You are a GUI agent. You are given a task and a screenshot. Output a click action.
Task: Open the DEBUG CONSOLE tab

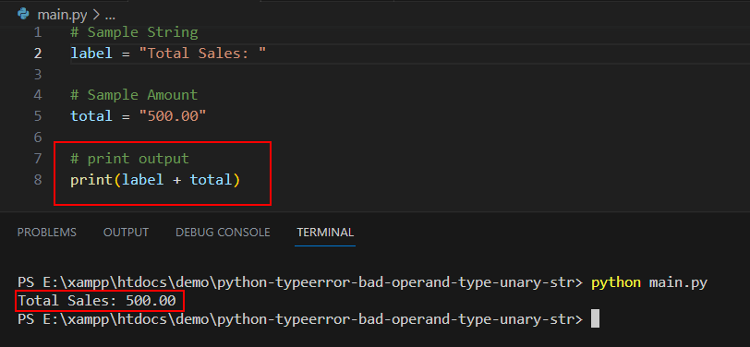point(223,233)
